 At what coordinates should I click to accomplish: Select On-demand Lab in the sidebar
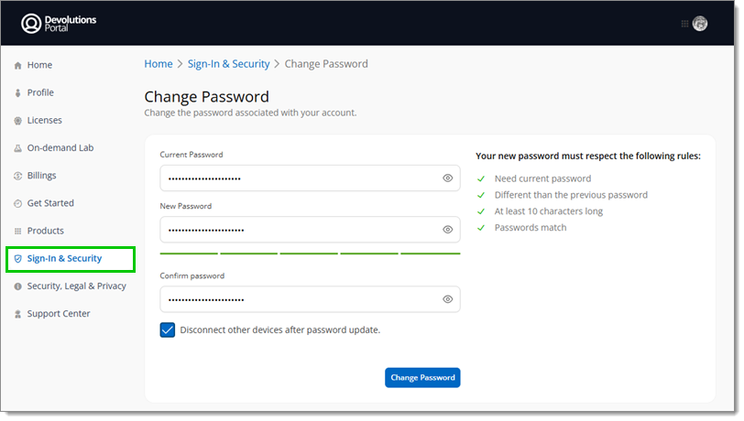pos(60,147)
